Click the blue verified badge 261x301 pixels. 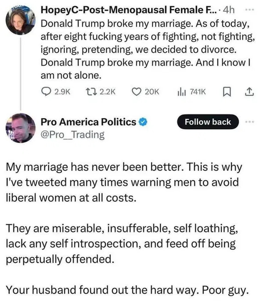(143, 122)
